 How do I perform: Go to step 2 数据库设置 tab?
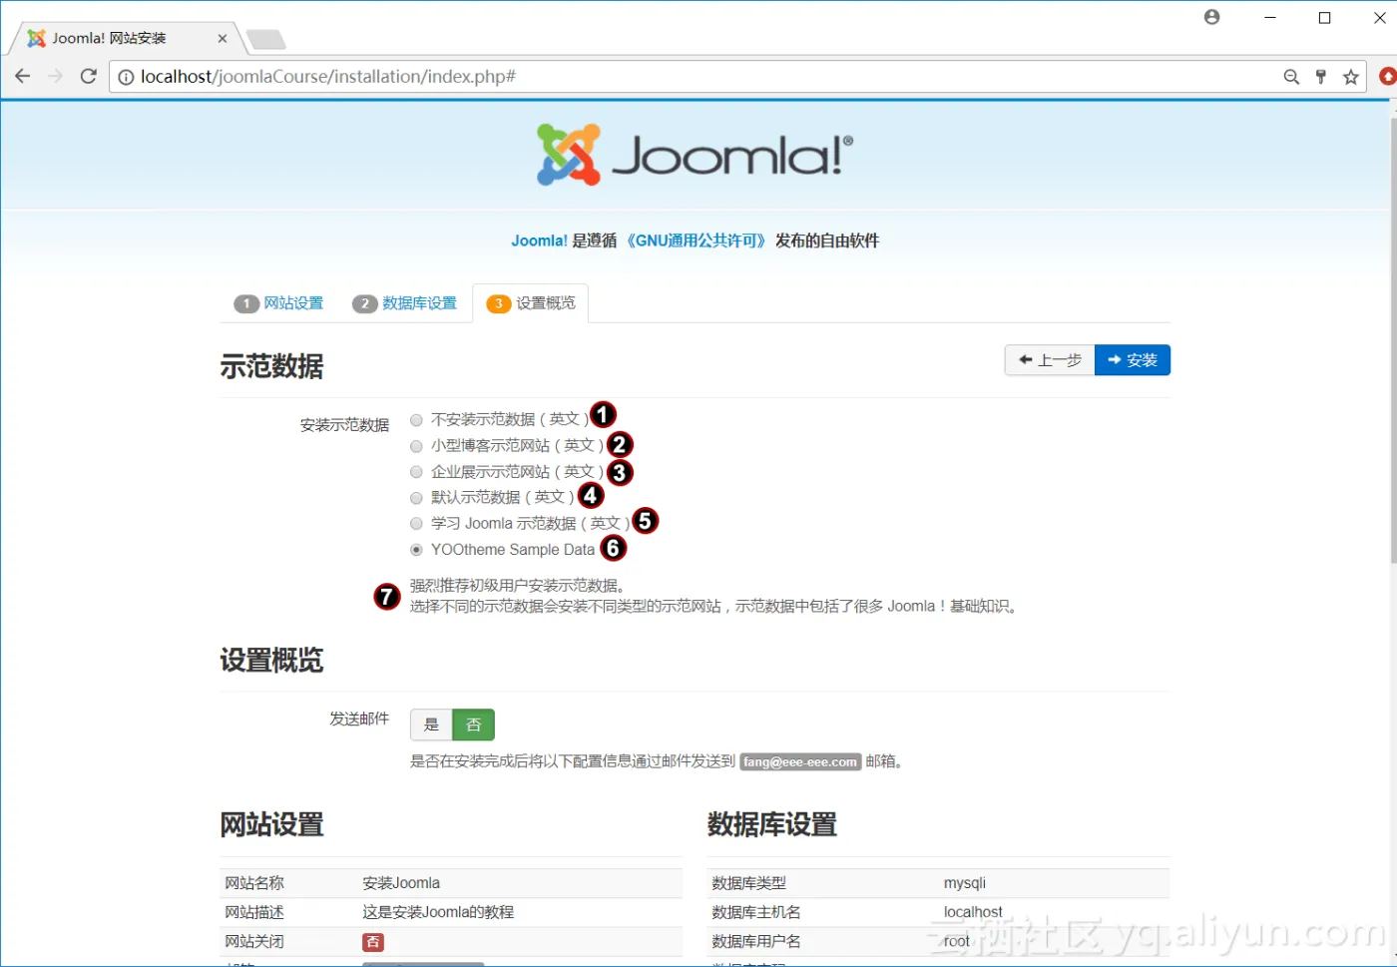[405, 303]
